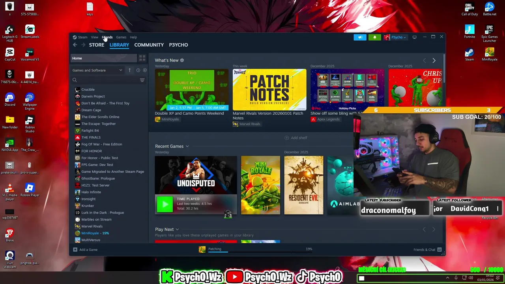Open Steam notifications bell
The height and width of the screenshot is (284, 505).
(374, 37)
